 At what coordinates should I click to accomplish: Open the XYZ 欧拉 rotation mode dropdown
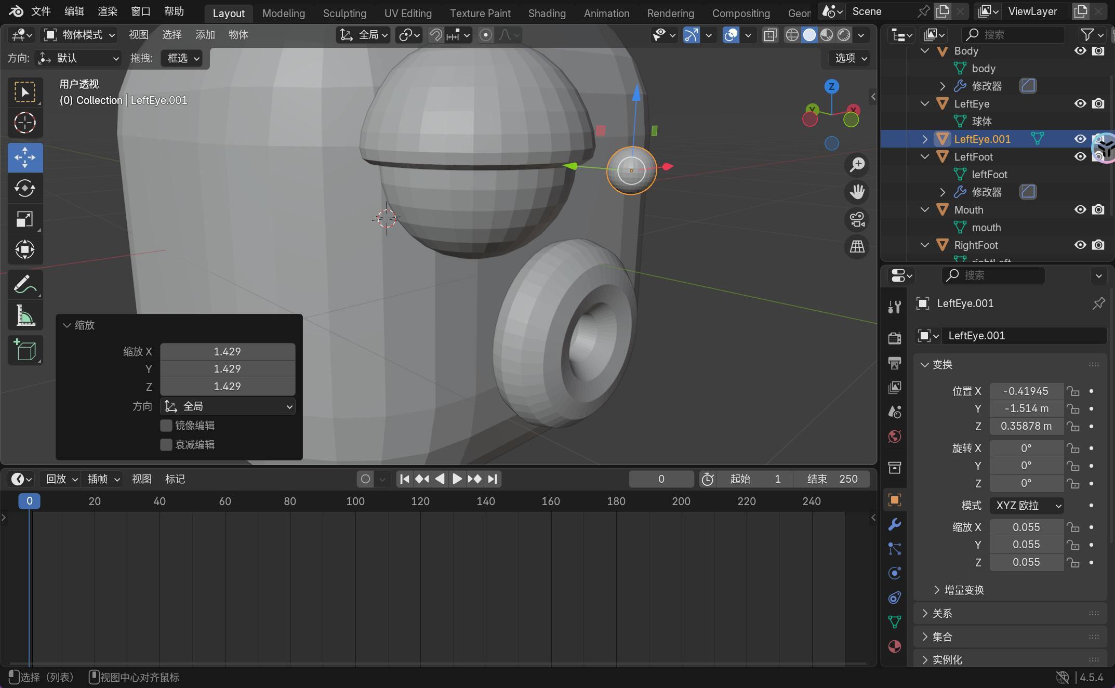pyautogui.click(x=1027, y=505)
